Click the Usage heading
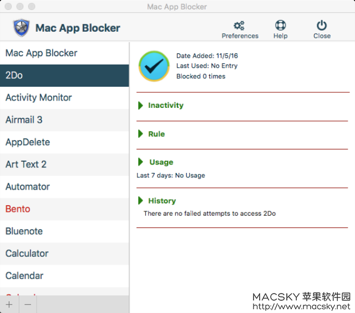355x313 pixels. point(161,162)
